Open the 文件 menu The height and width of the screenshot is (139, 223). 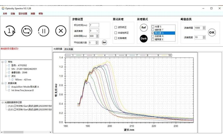click(x=5, y=14)
